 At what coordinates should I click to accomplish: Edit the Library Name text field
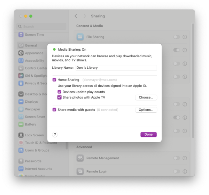coord(116,68)
